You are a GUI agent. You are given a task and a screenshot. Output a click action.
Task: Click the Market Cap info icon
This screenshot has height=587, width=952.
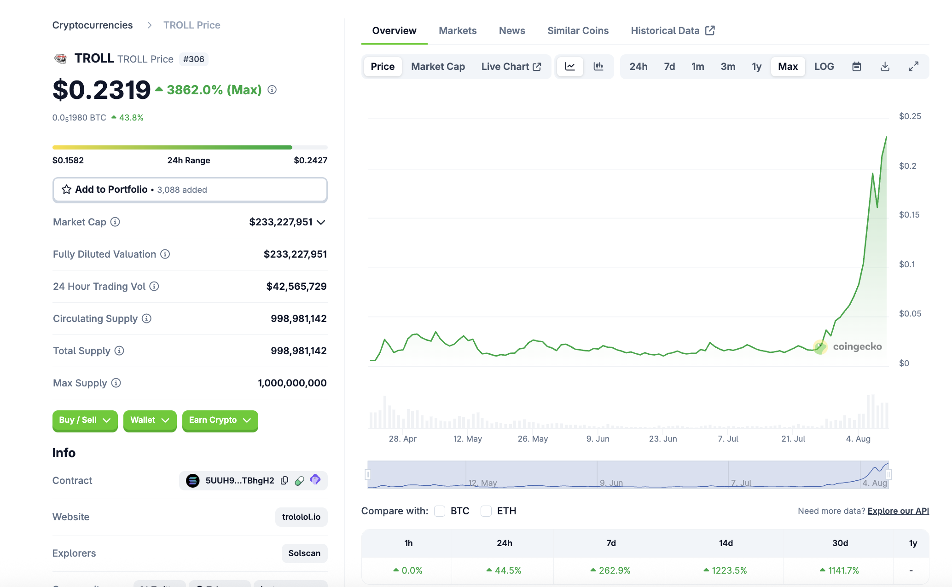click(x=115, y=222)
